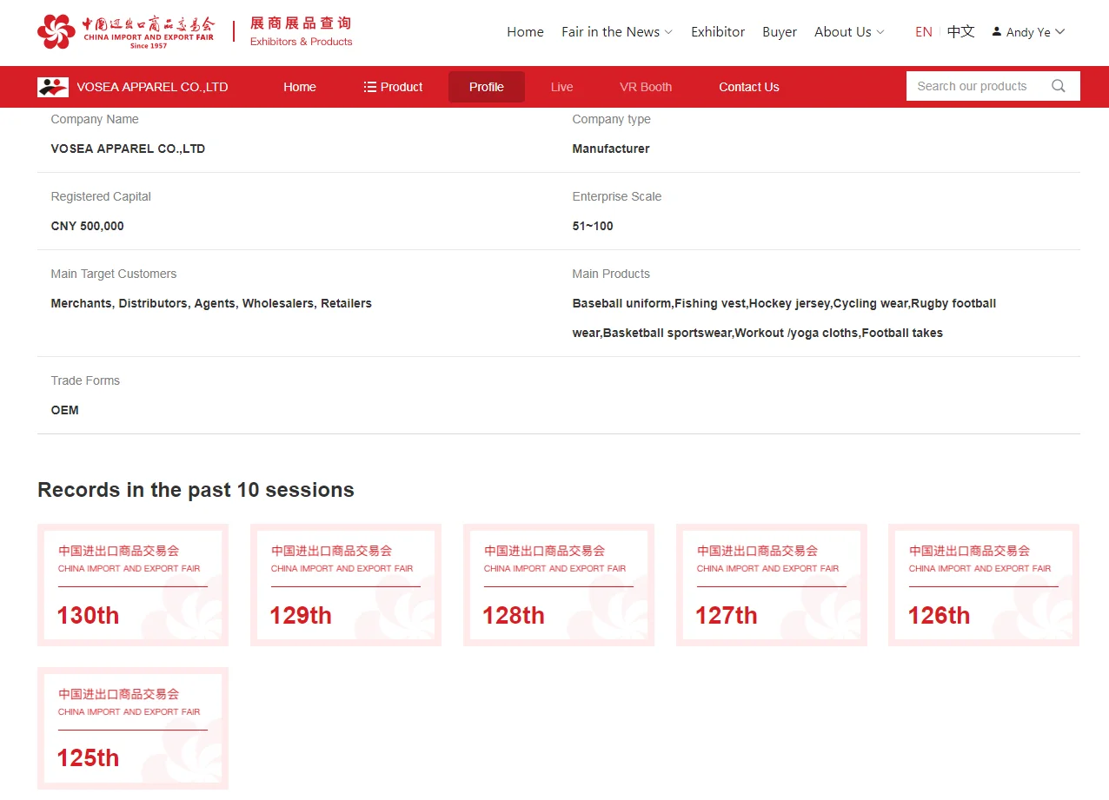Open the 130th session record card
Image resolution: width=1109 pixels, height=800 pixels.
pyautogui.click(x=133, y=585)
